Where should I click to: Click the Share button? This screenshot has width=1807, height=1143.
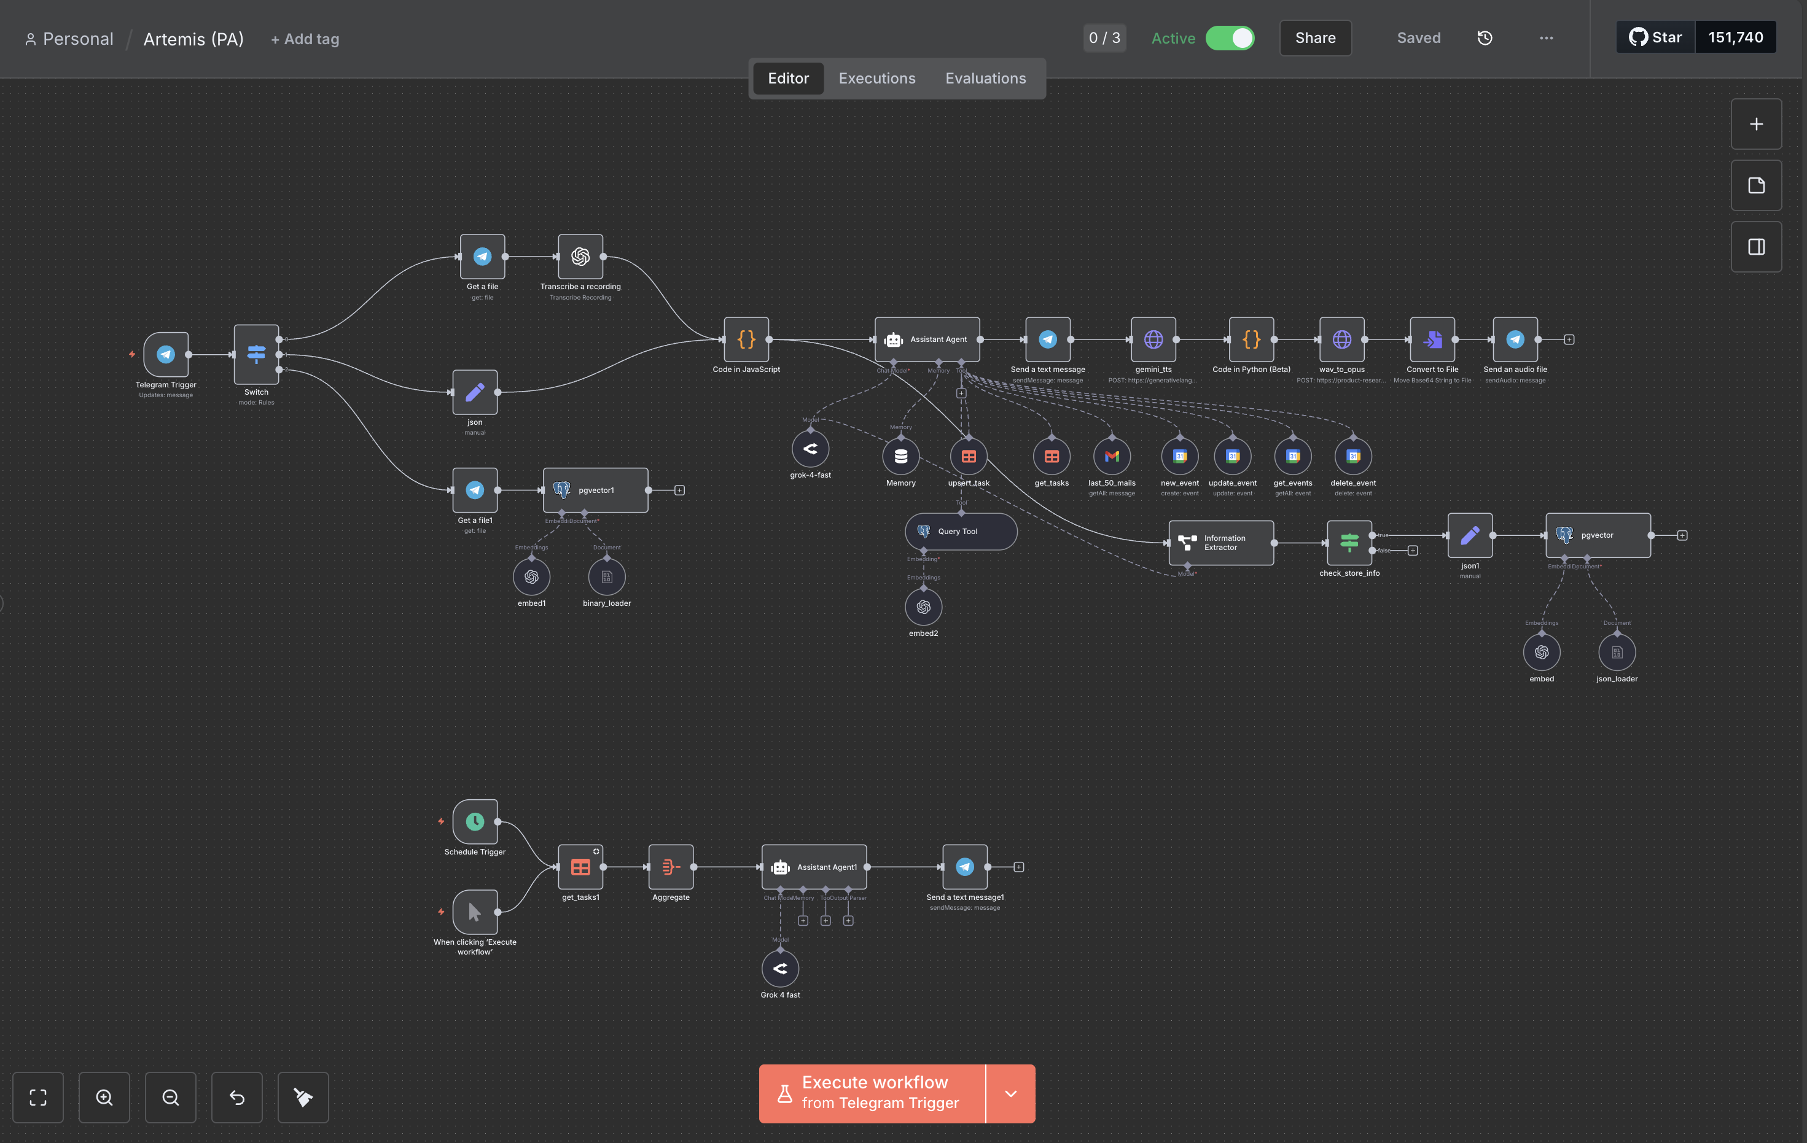(1315, 38)
